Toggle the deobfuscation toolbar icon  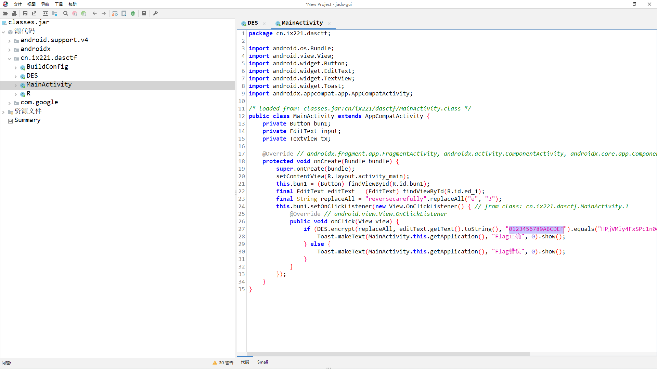click(115, 13)
